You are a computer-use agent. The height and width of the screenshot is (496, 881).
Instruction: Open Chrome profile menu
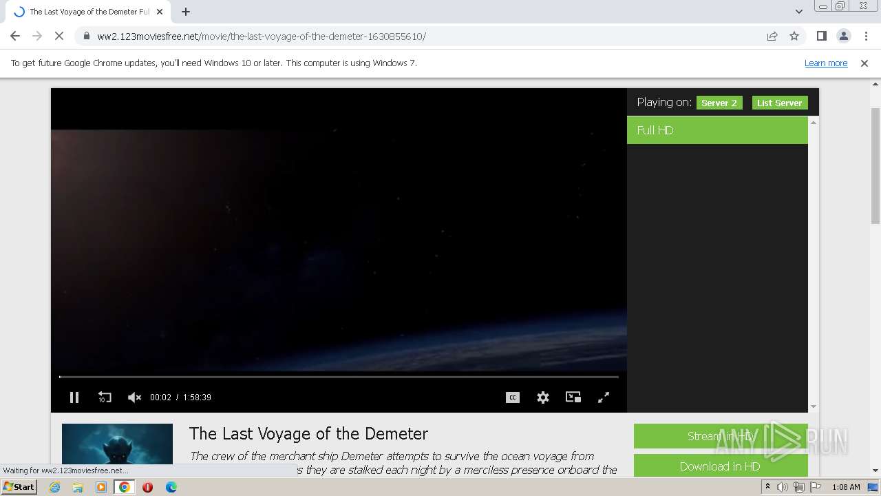(843, 36)
